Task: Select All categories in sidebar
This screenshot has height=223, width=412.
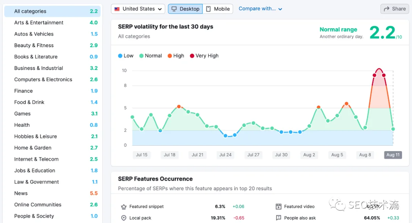Action: (x=52, y=11)
